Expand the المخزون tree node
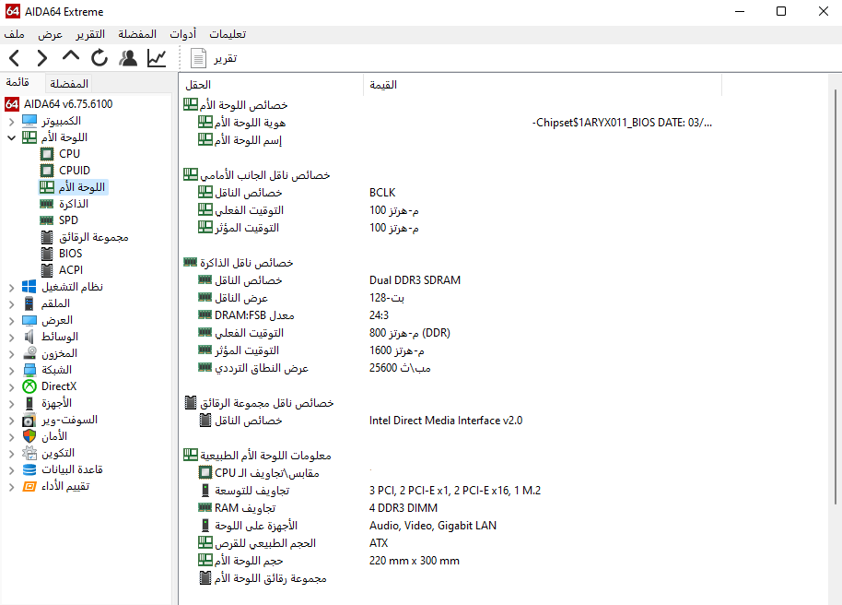This screenshot has width=842, height=605. click(11, 354)
